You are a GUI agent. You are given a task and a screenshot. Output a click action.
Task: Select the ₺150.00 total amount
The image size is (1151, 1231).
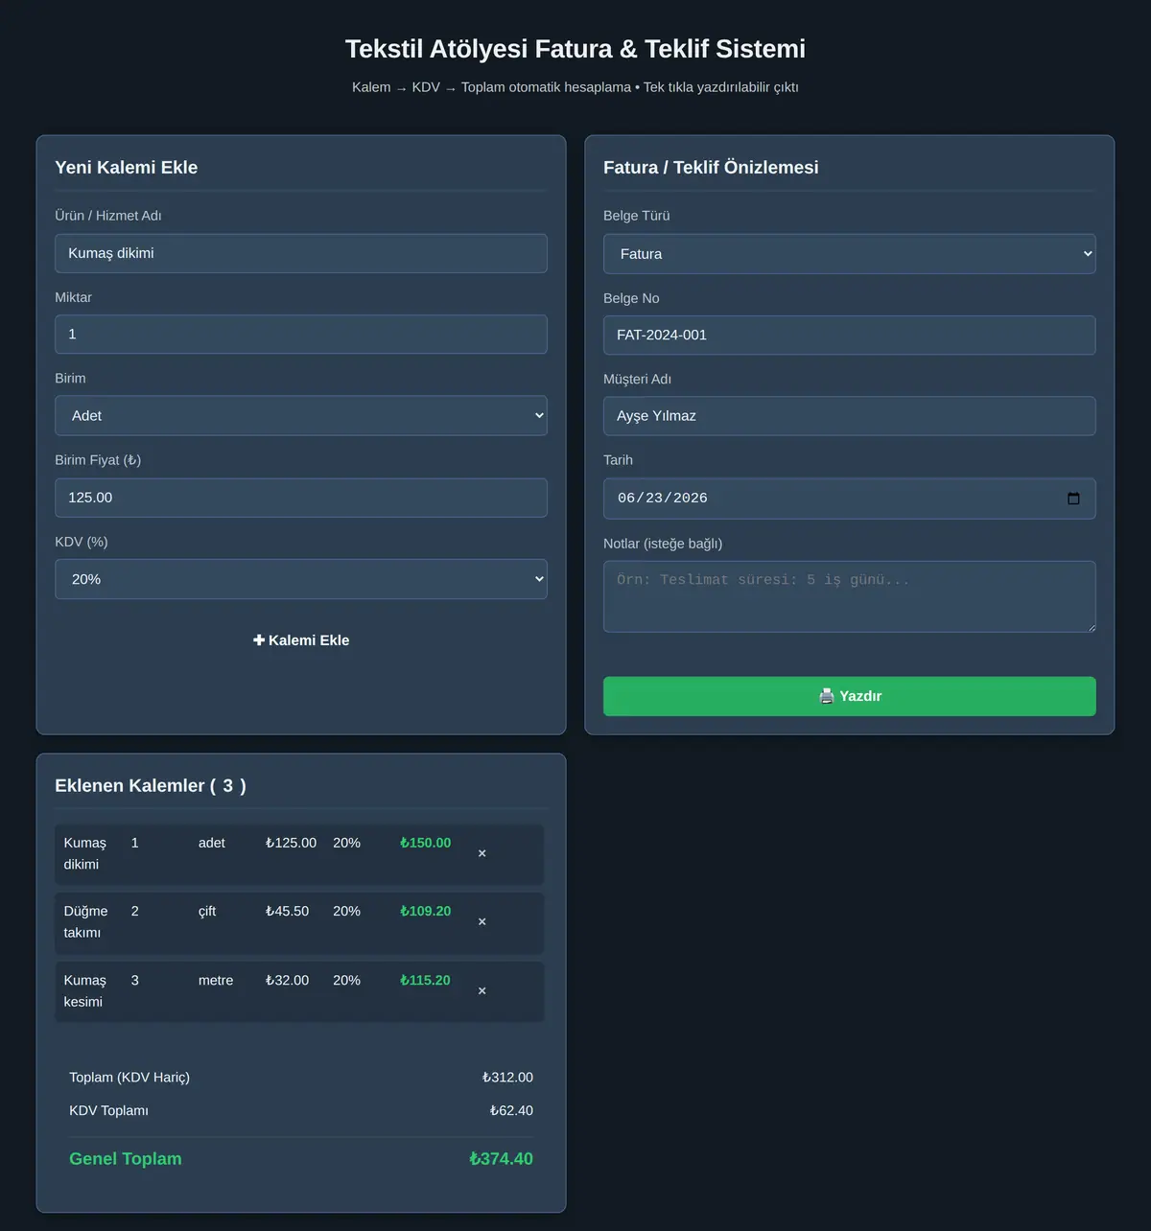(x=425, y=843)
